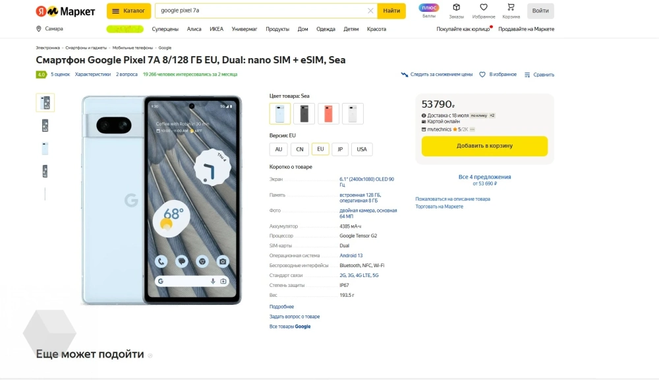Image resolution: width=659 pixels, height=380 pixels.
Task: Select the EU version option
Action: [320, 149]
